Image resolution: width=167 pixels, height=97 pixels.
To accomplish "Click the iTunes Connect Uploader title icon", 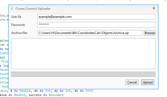I will pyautogui.click(x=12, y=8).
